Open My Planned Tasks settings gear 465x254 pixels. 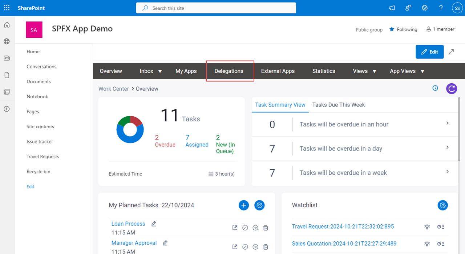pyautogui.click(x=259, y=205)
